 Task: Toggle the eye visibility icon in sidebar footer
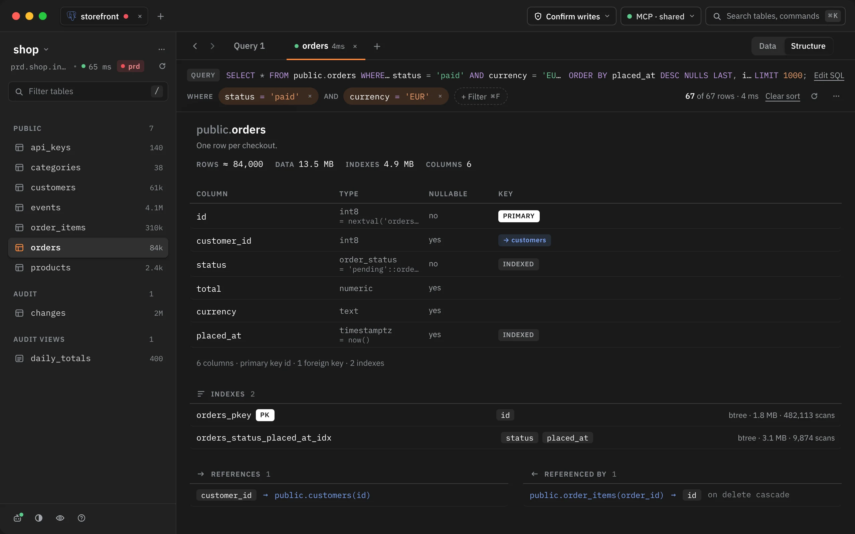tap(60, 518)
